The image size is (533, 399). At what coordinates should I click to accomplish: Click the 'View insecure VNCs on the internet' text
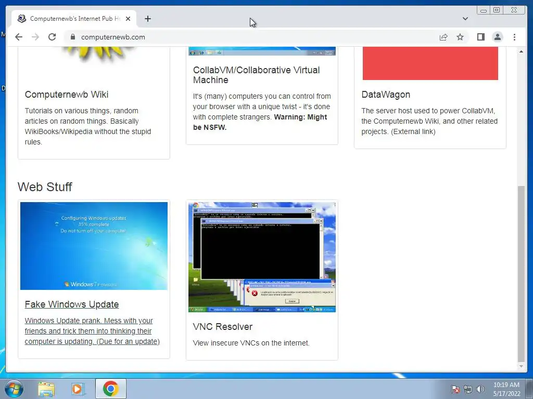251,343
